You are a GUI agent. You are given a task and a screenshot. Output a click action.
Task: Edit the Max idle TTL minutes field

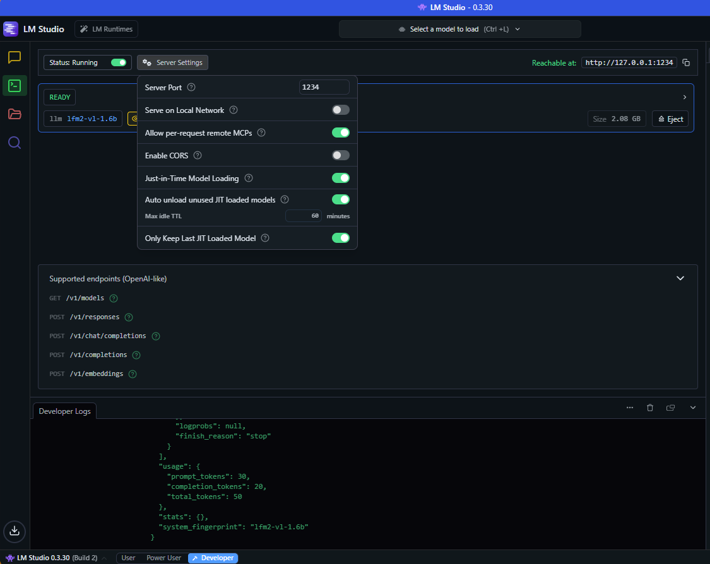[x=304, y=216]
